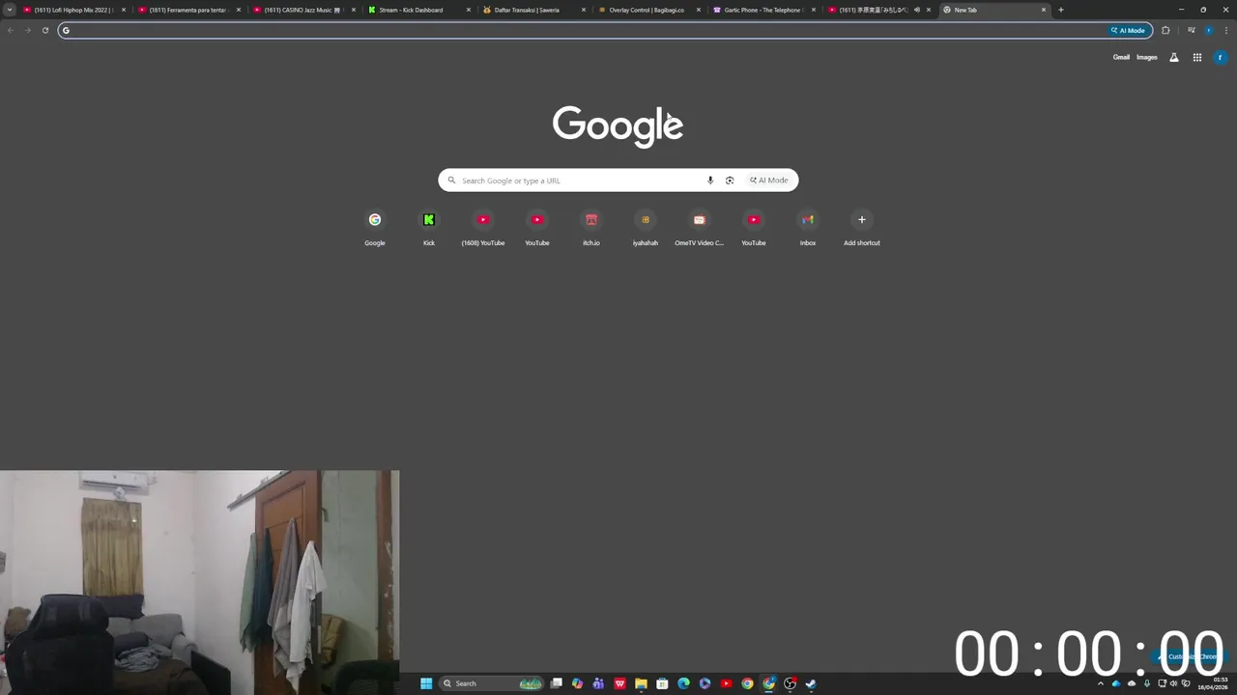1237x695 pixels.
Task: Open the Chrome extensions puzzle icon
Action: [x=1165, y=30]
